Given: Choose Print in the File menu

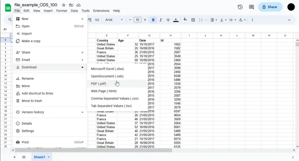Looking at the screenshot, I should [50, 142].
